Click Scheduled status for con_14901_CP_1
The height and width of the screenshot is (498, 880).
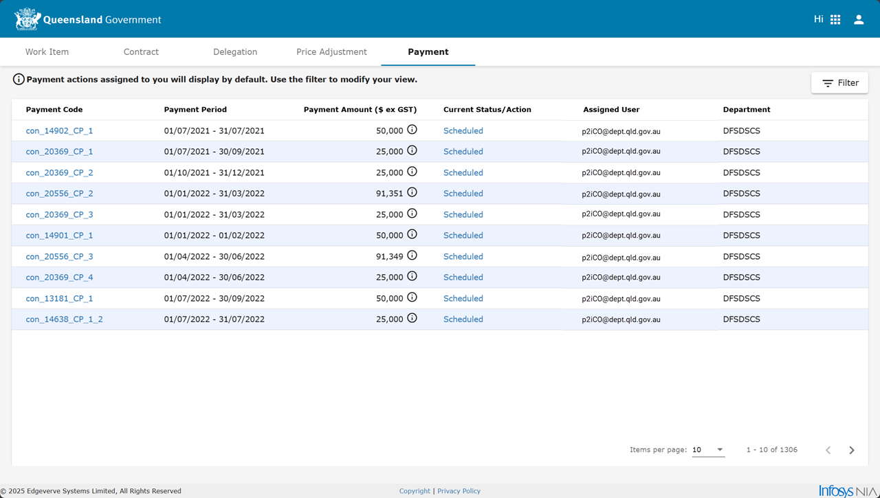click(463, 236)
